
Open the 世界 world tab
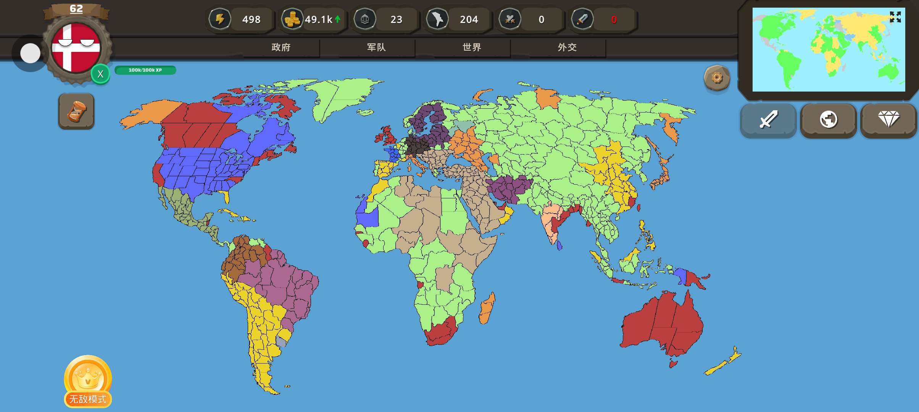(472, 47)
